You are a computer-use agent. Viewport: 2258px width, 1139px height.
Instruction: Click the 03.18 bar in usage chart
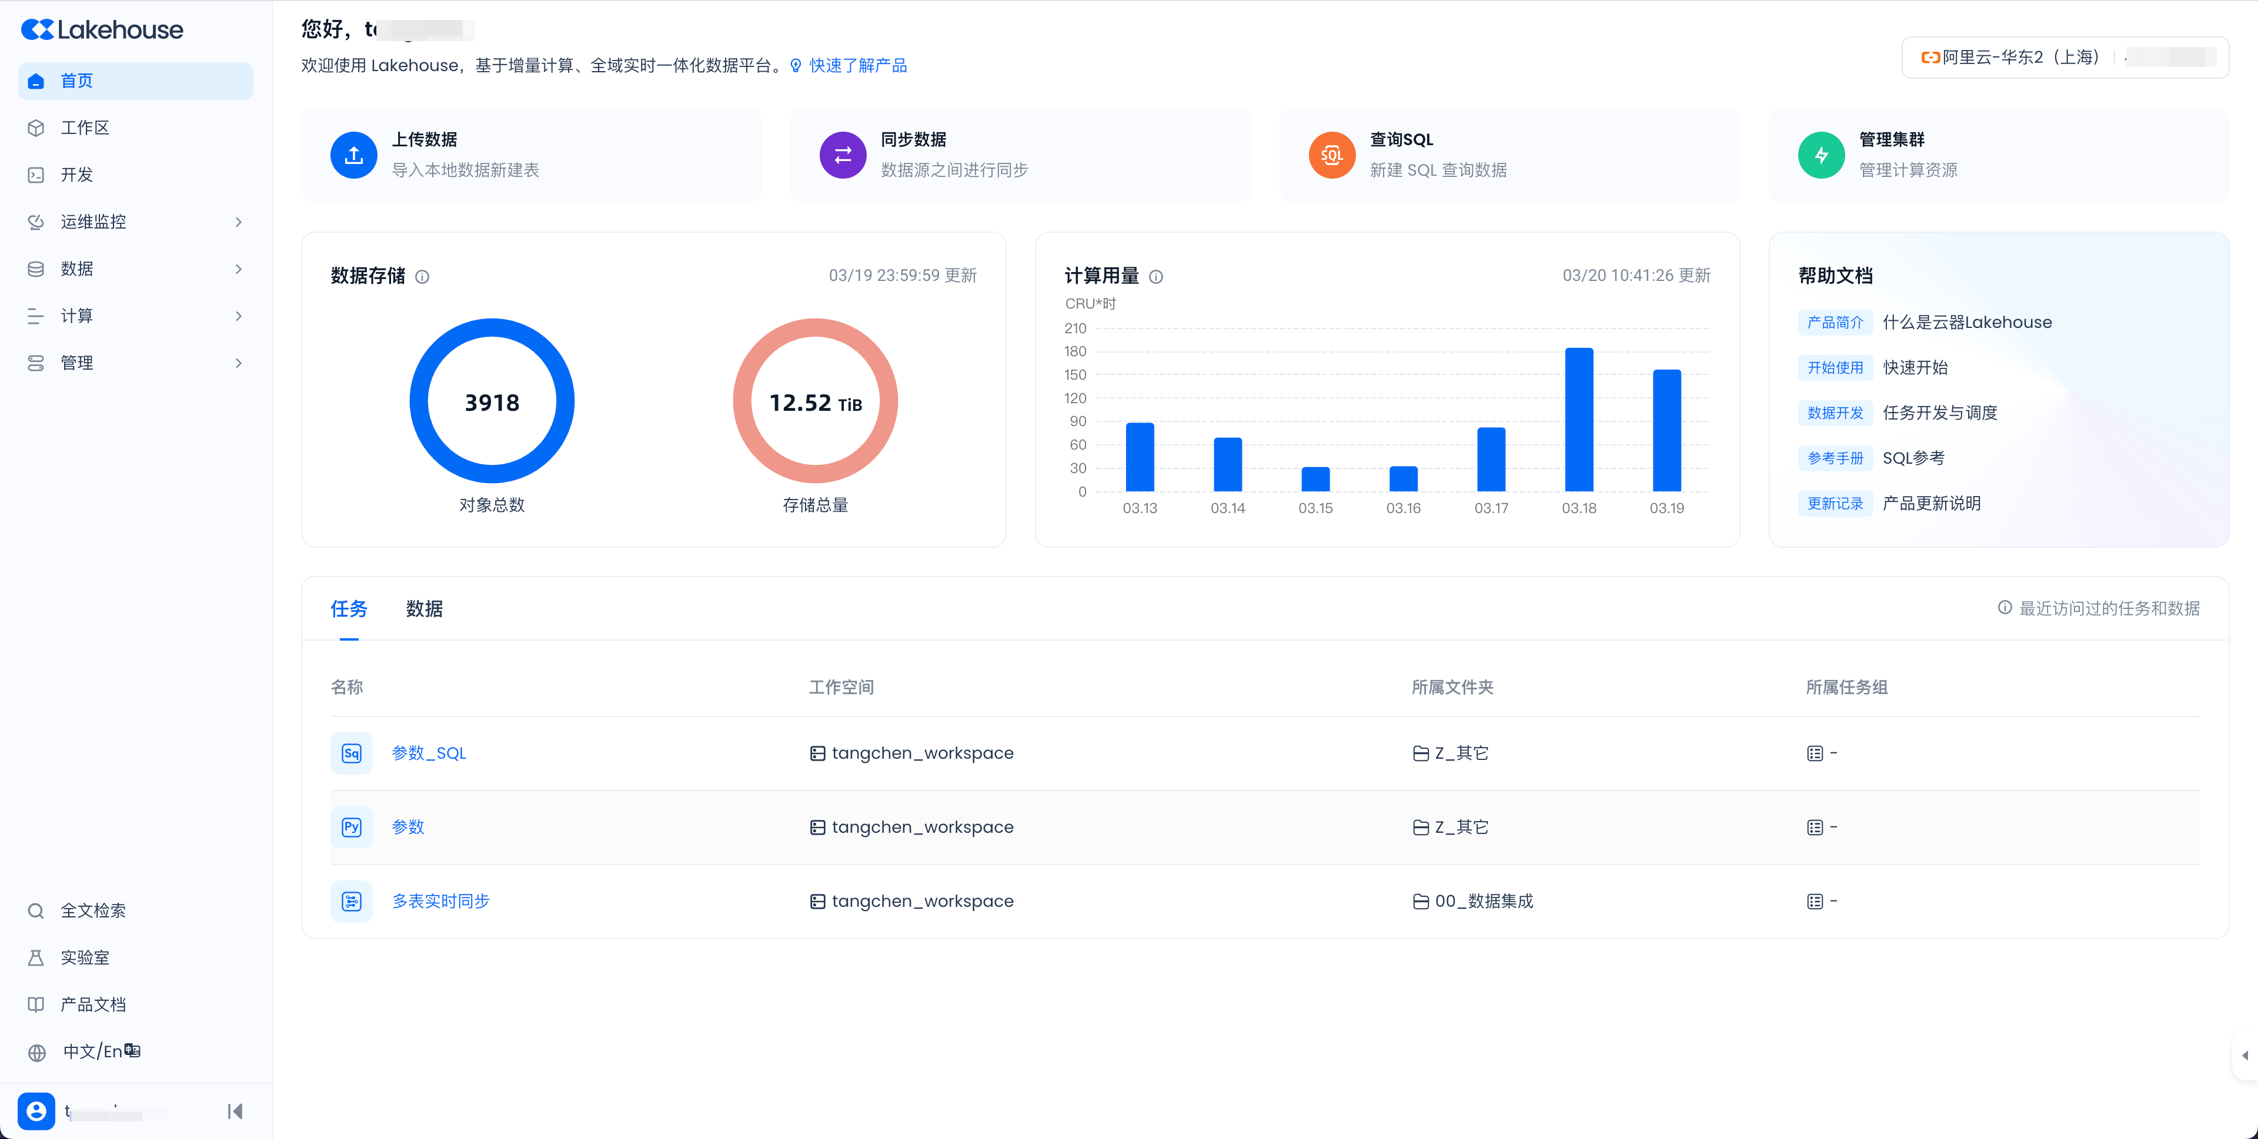(x=1579, y=419)
